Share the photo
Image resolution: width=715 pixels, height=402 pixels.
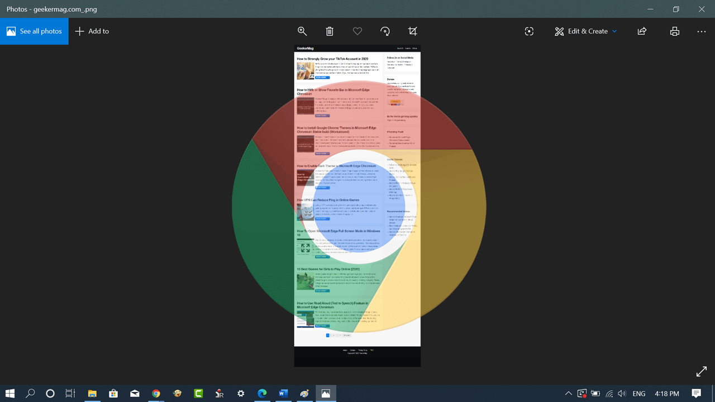tap(642, 31)
